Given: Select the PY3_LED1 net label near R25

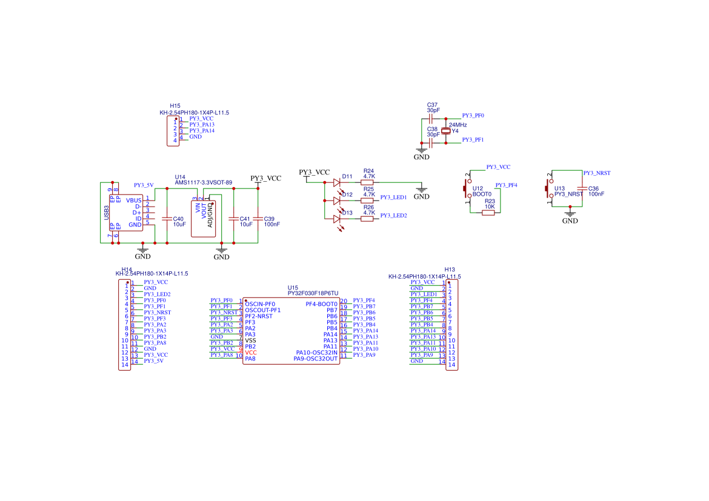Looking at the screenshot, I should click(x=393, y=197).
